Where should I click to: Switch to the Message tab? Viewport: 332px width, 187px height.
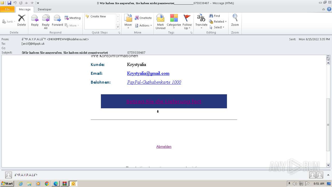pyautogui.click(x=25, y=9)
